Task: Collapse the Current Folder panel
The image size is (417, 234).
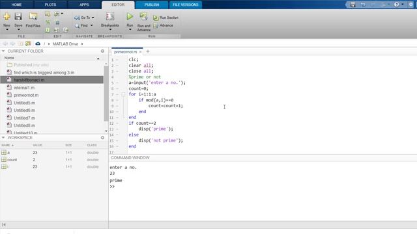Action: coord(3,51)
